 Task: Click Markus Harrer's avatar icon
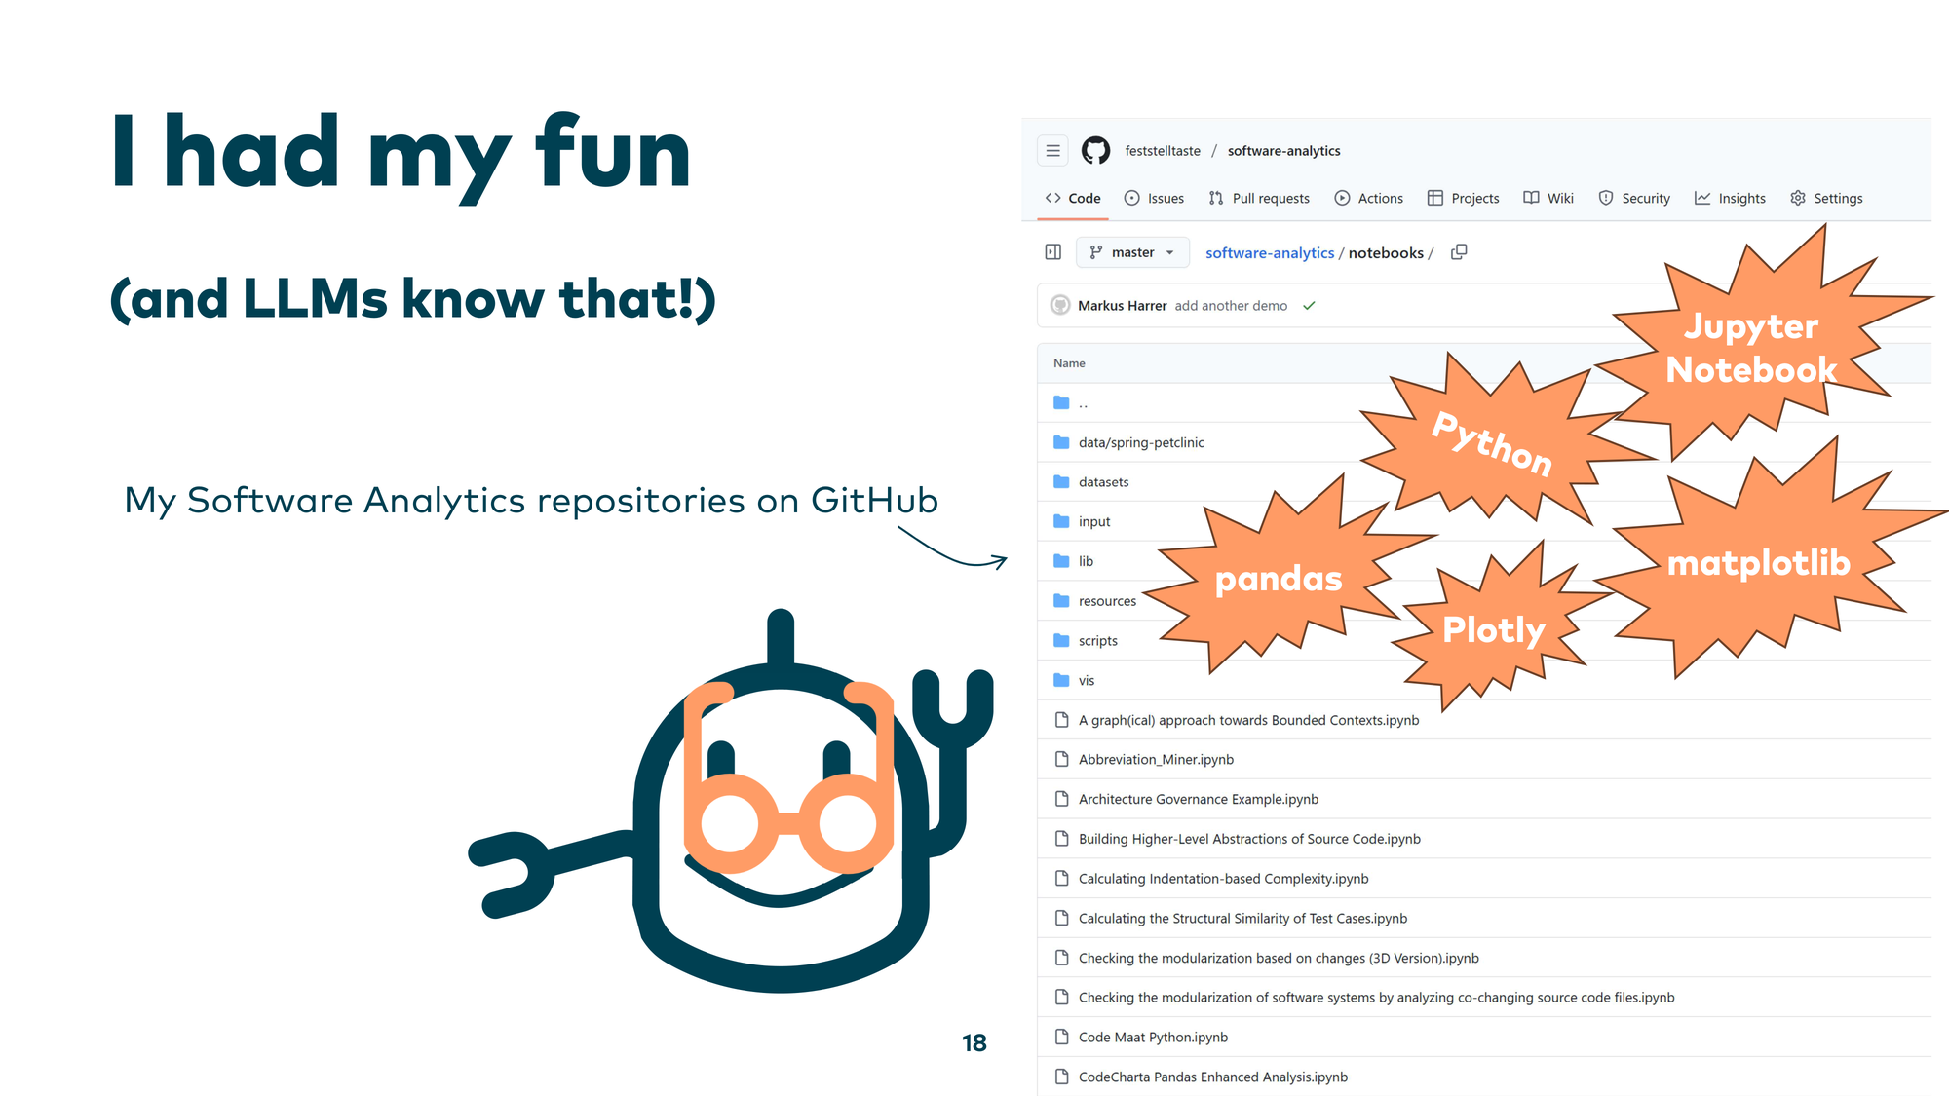click(1060, 305)
